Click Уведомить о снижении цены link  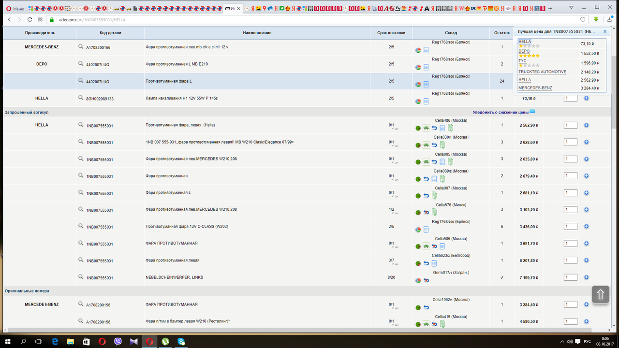[x=501, y=112]
